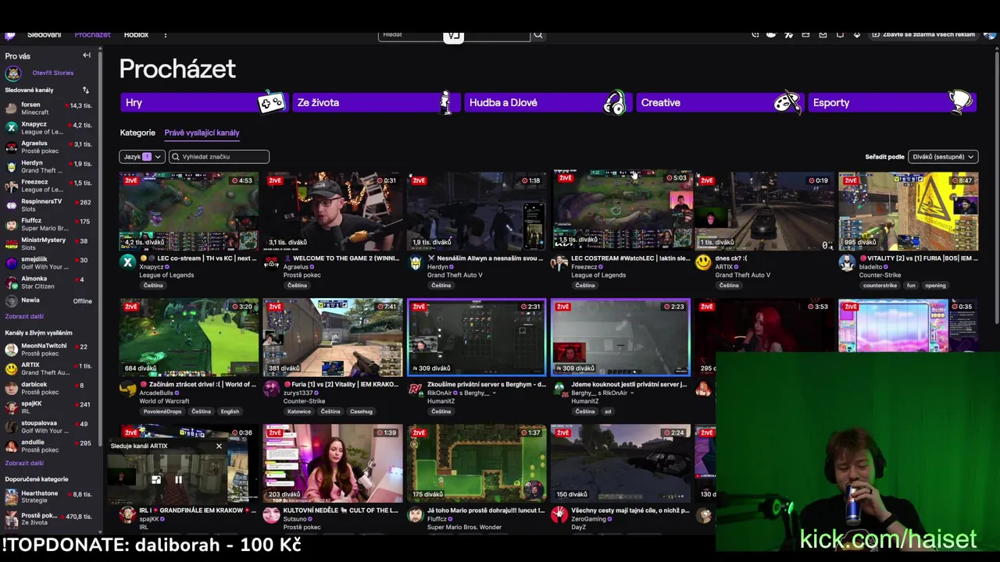
Task: Click the Casehug tag under zurys1337 stream
Action: tap(361, 411)
